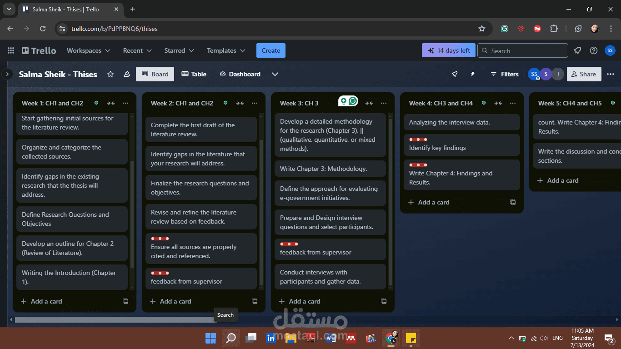Click the Trello home logo
The image size is (621, 349).
(39, 50)
